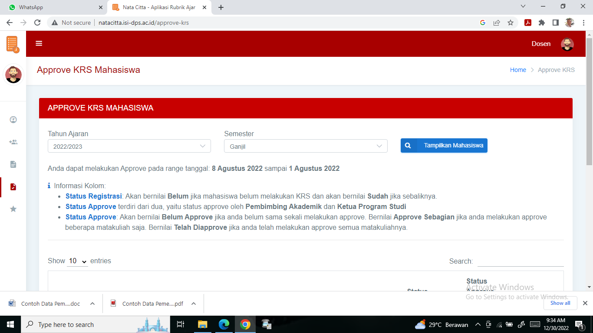
Task: Click the Chrome taskbar icon
Action: pyautogui.click(x=245, y=324)
